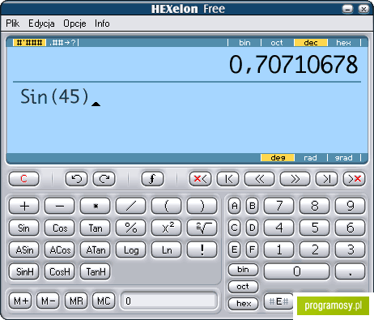Undo the last action with counterclockwise arrow
The image size is (374, 320).
point(76,179)
